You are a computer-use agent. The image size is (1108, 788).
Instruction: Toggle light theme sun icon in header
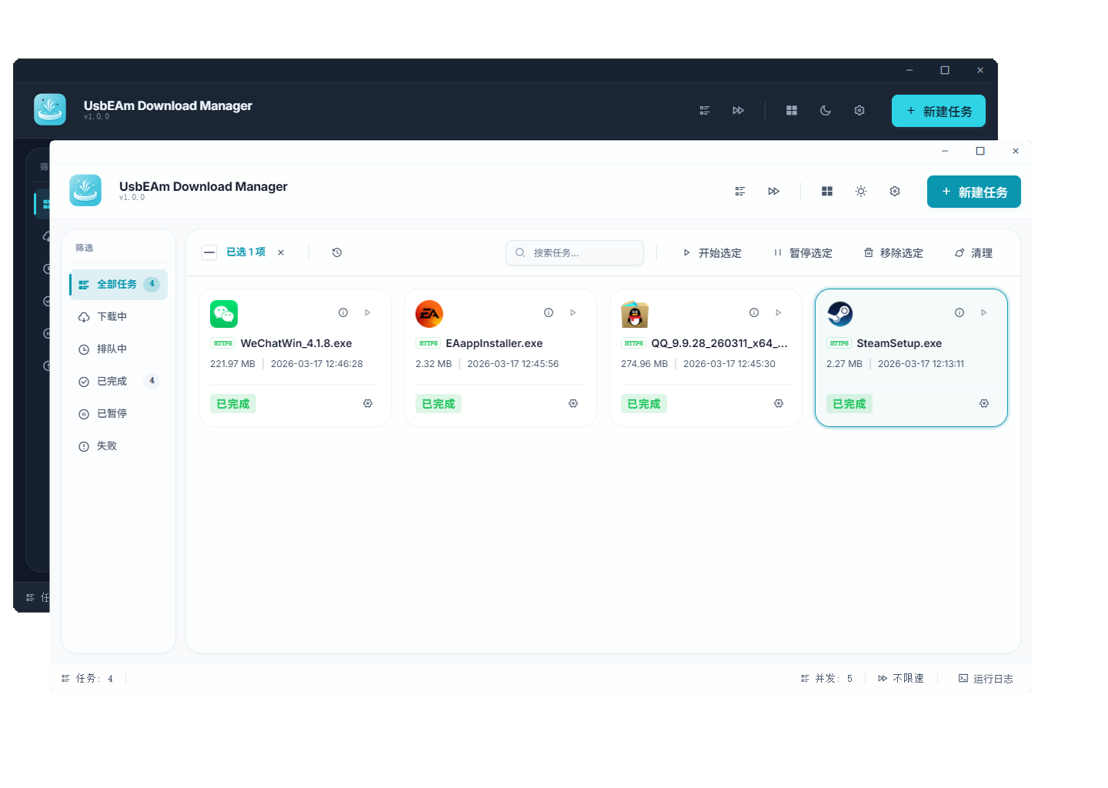(x=861, y=192)
